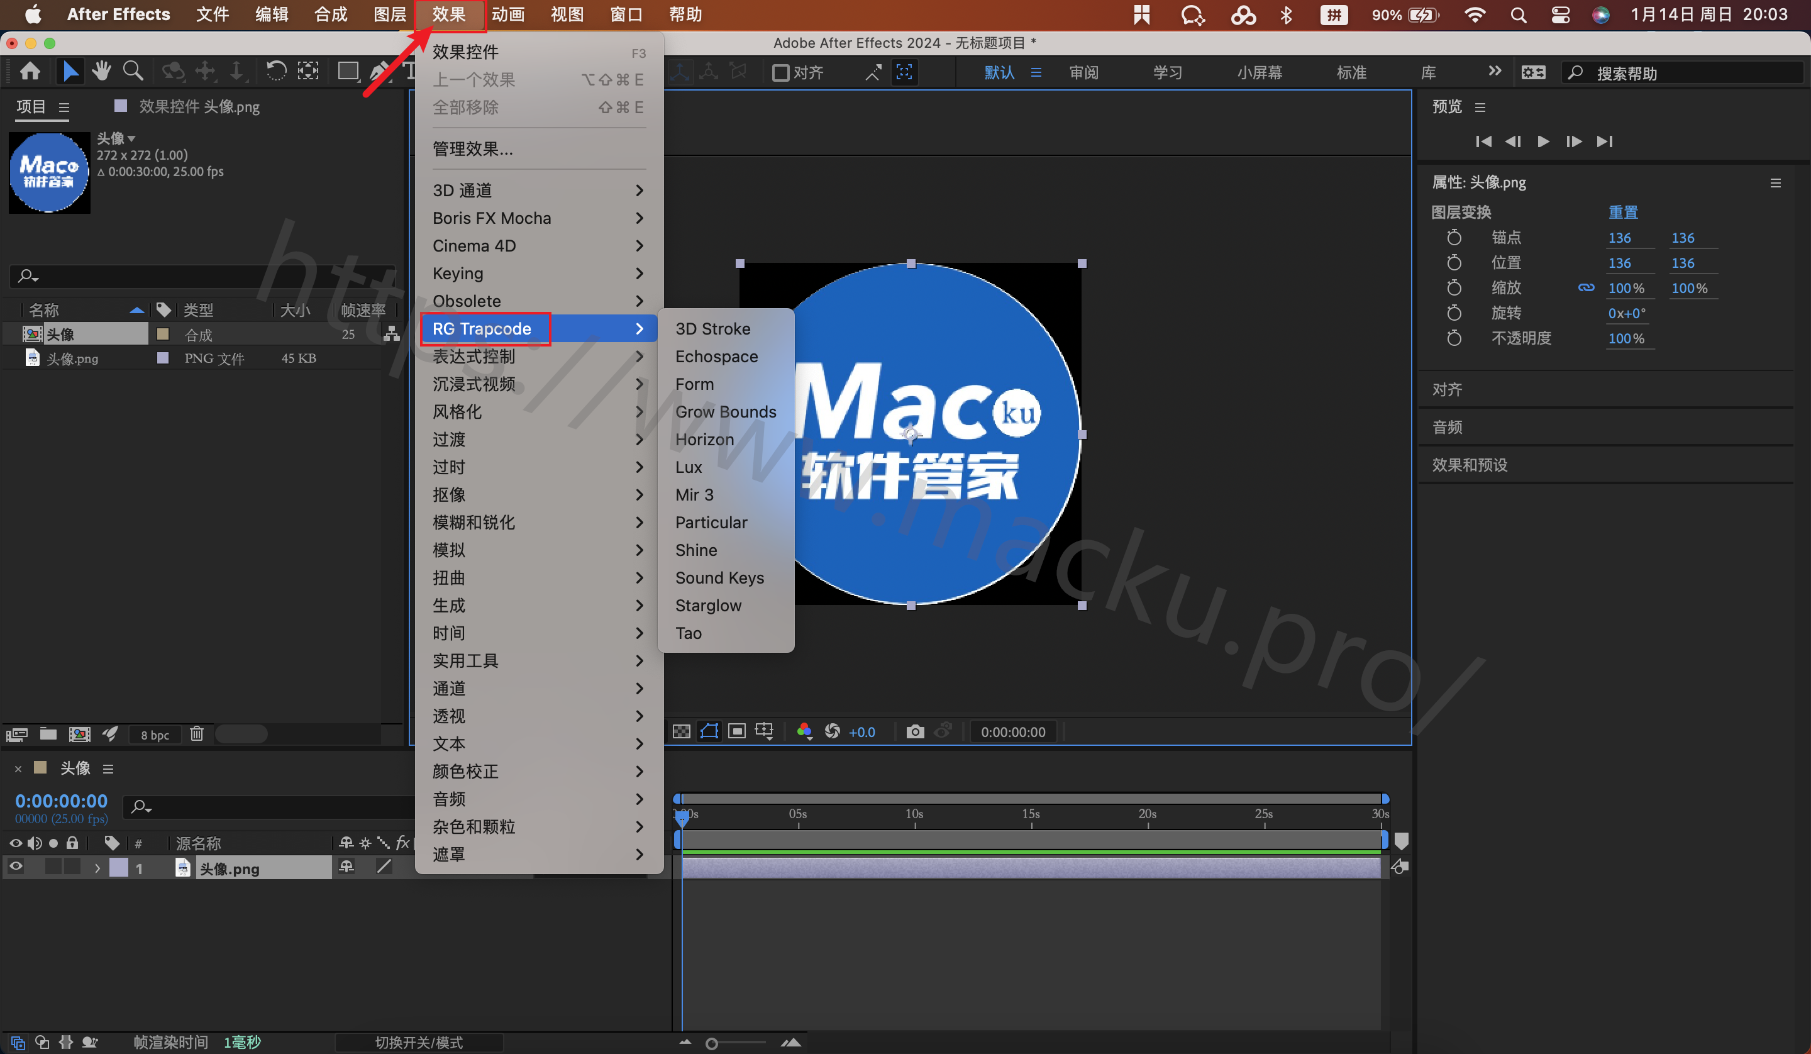Image resolution: width=1811 pixels, height=1054 pixels.
Task: Click the current time indicator playhead
Action: click(681, 818)
